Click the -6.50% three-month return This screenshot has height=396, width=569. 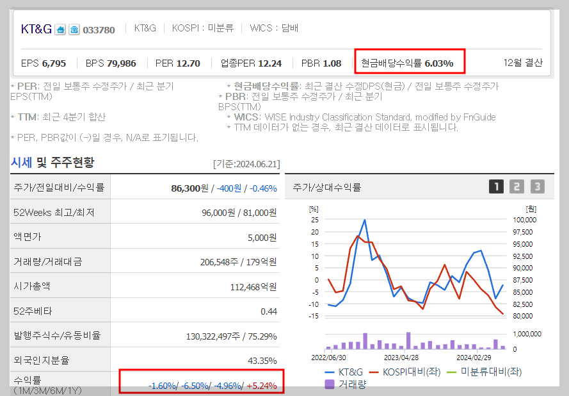[x=195, y=386]
